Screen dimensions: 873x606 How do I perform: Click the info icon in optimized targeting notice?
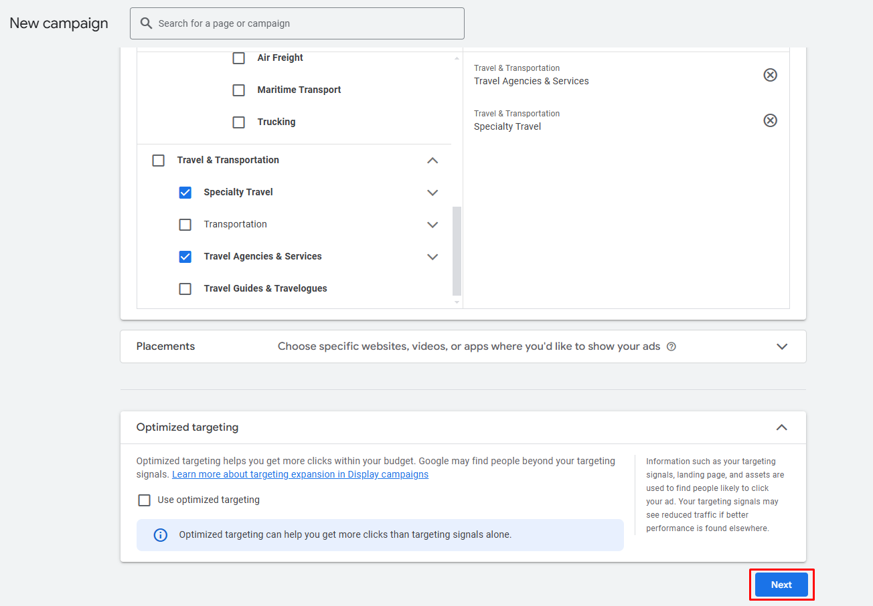pyautogui.click(x=161, y=535)
